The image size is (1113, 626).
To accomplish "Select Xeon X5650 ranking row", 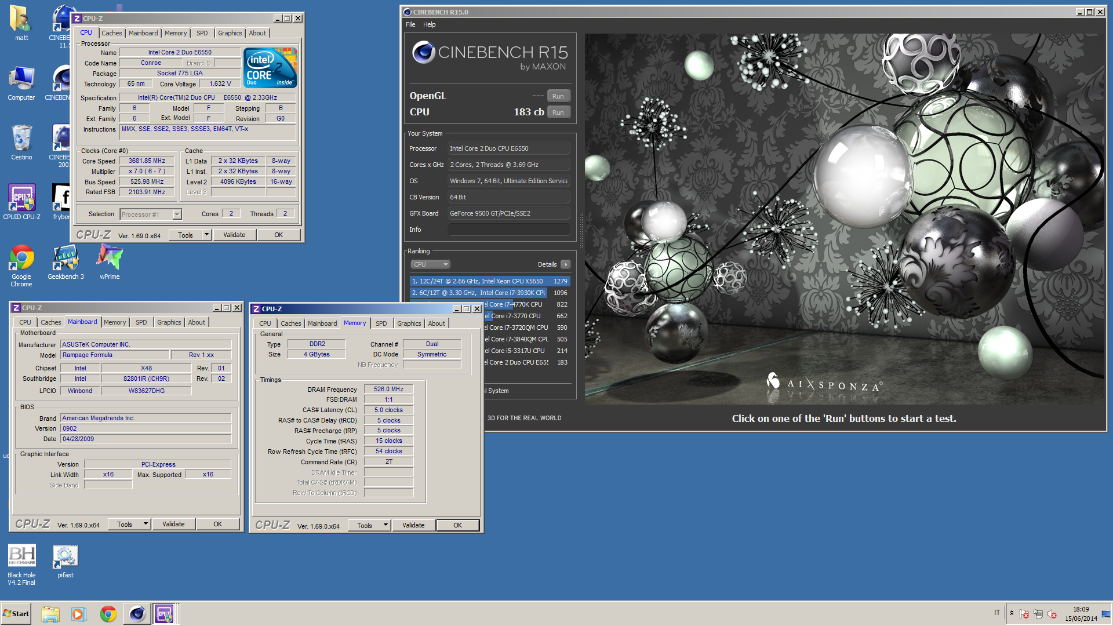I will pos(489,281).
